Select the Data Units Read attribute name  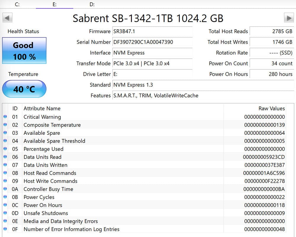point(42,157)
